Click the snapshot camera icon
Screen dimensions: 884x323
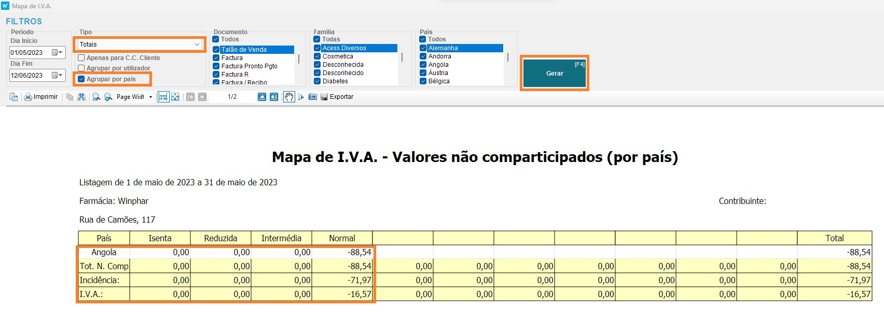click(x=312, y=97)
